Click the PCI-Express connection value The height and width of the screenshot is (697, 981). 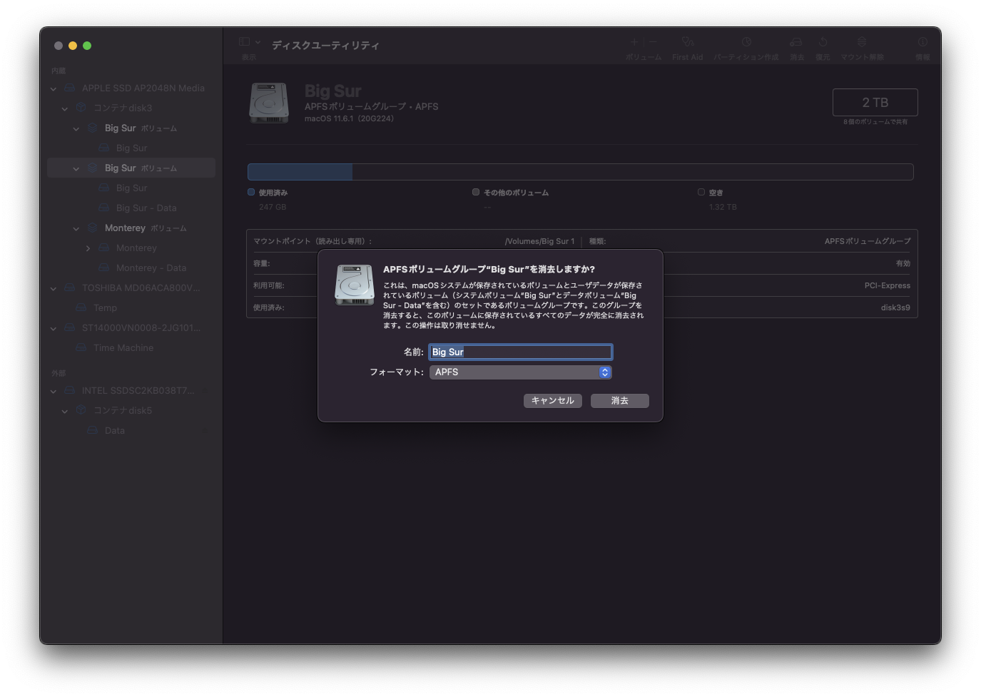[888, 285]
